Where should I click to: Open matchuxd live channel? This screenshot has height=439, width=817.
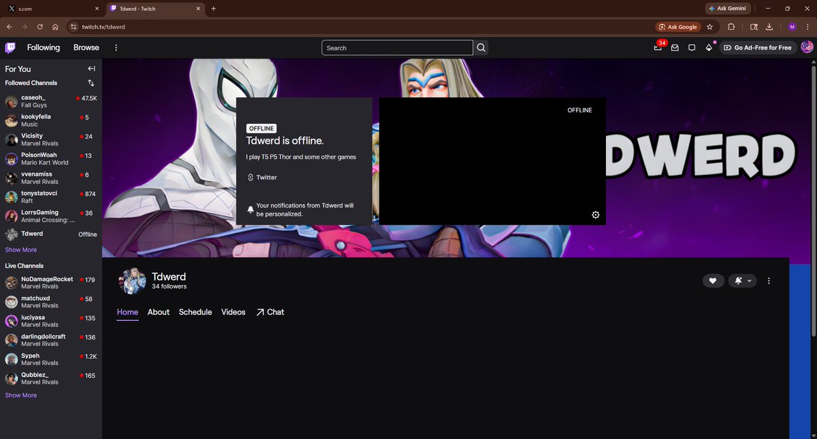click(x=51, y=302)
